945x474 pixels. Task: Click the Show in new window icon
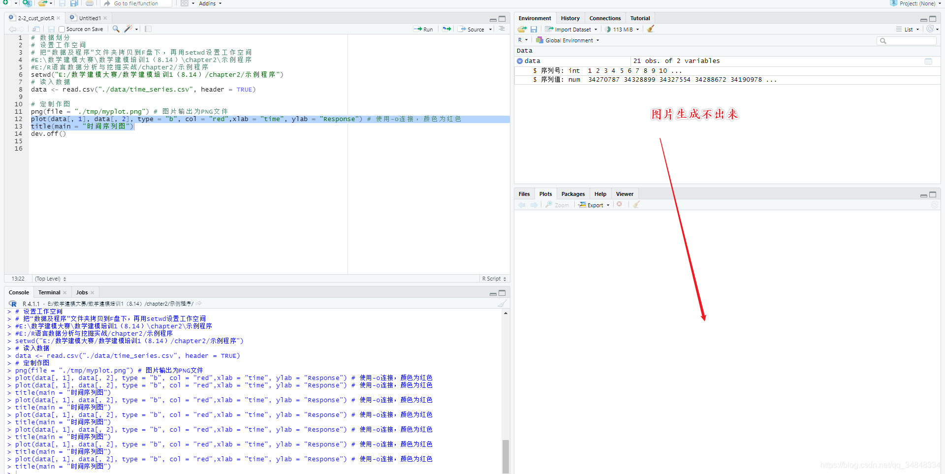click(x=36, y=29)
